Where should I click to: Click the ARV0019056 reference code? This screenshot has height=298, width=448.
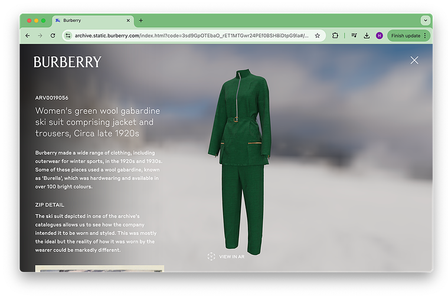click(x=52, y=98)
